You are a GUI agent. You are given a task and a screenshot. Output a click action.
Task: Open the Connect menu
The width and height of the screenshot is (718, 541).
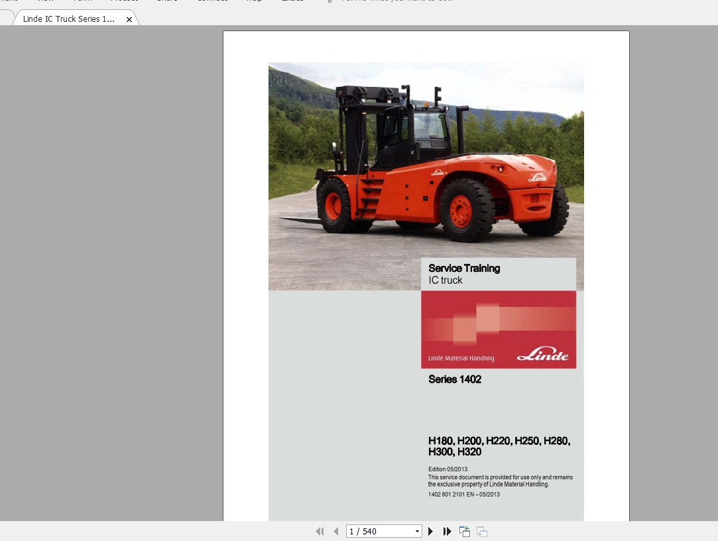pos(212,1)
